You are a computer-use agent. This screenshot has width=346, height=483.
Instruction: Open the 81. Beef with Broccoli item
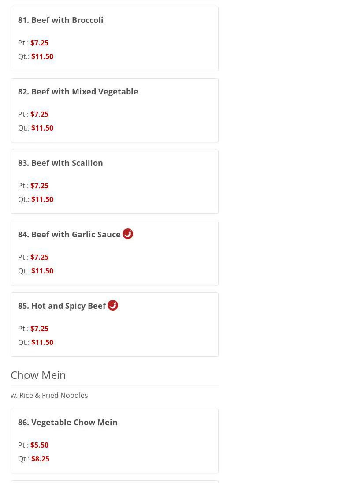coord(61,20)
